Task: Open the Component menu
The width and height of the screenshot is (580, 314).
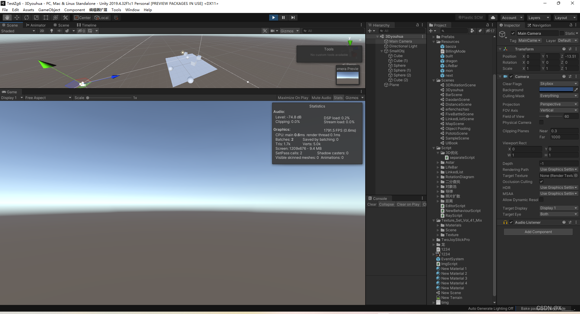Action: 75,10
